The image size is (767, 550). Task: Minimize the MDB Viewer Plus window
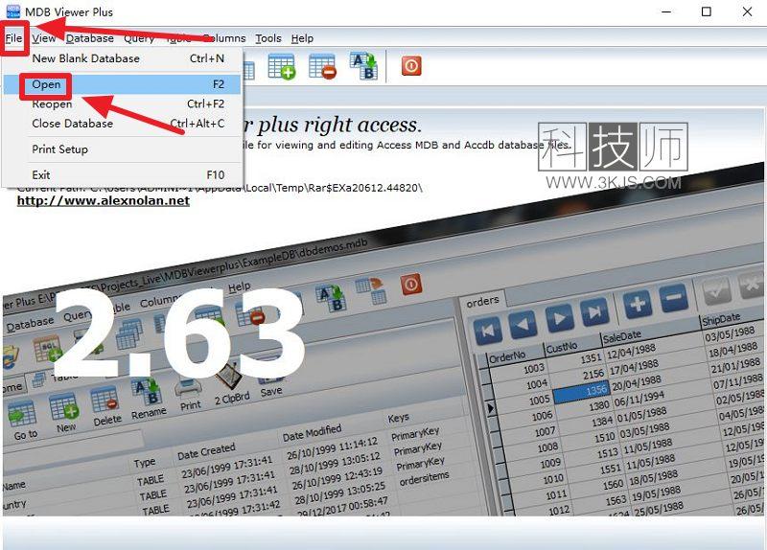666,11
